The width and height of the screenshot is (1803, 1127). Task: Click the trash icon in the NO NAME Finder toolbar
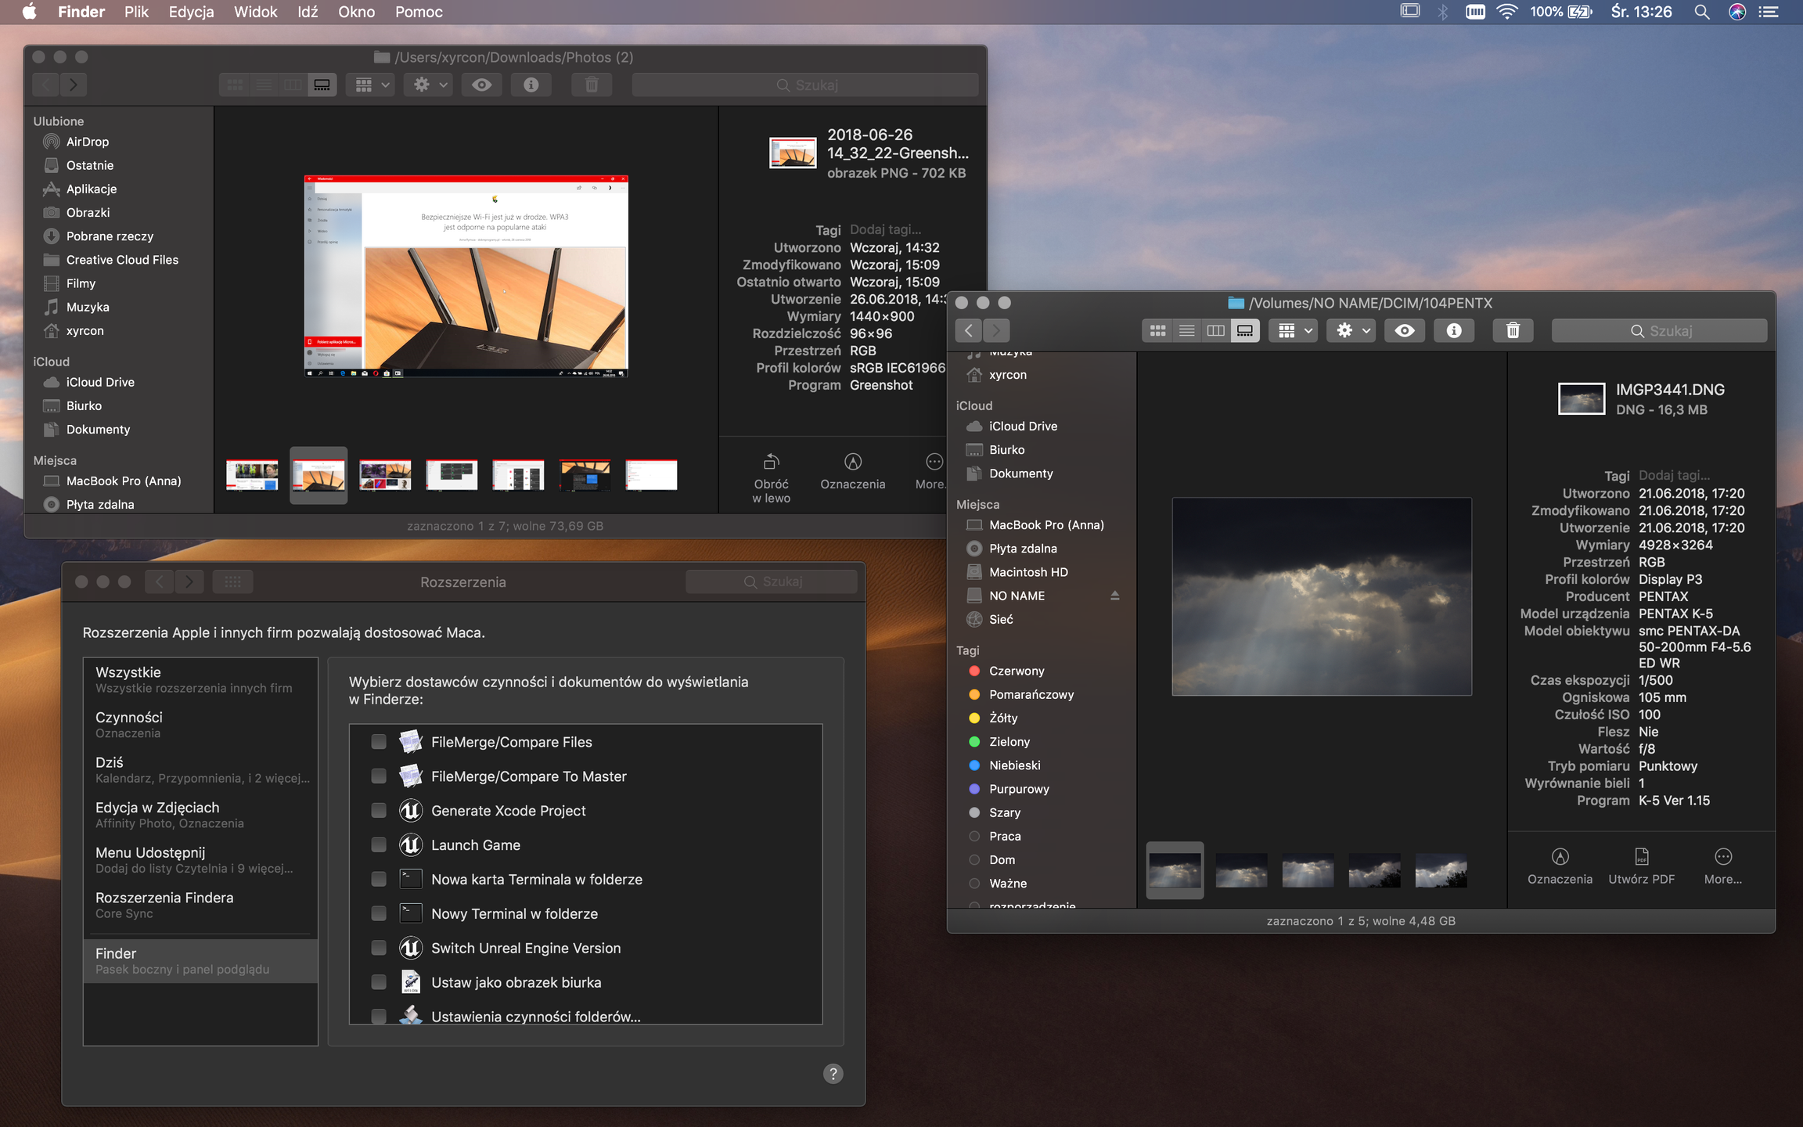tap(1513, 331)
